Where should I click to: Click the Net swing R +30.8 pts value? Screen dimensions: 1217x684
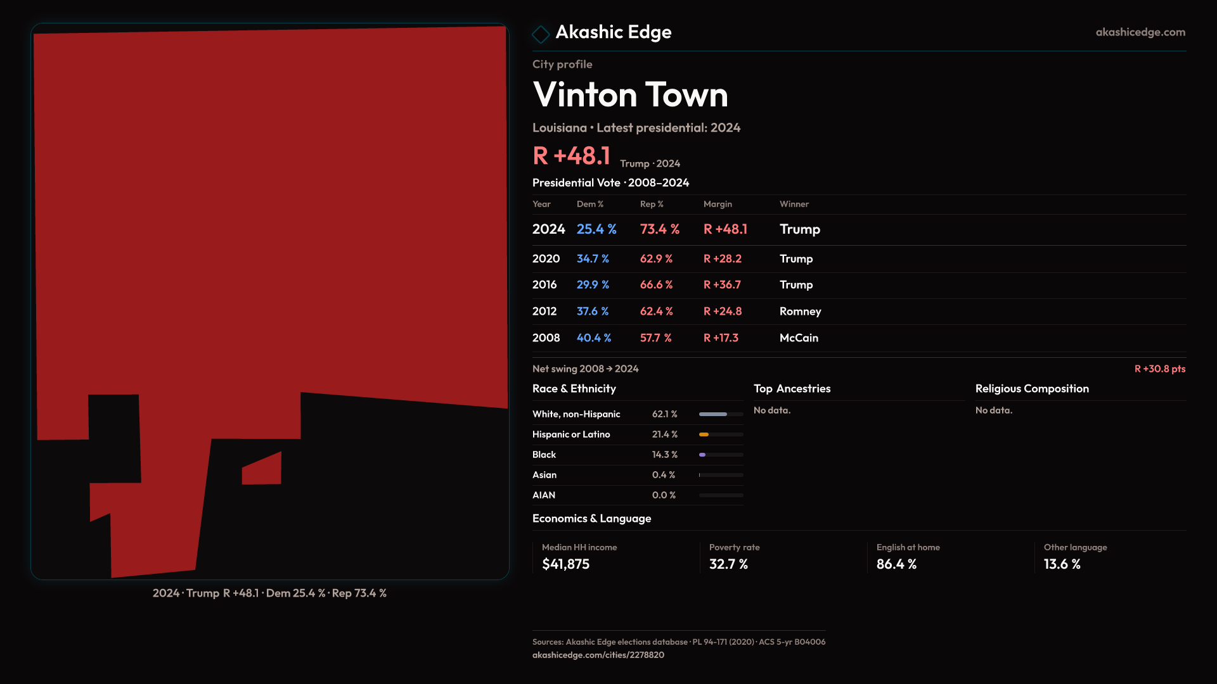click(x=1159, y=369)
